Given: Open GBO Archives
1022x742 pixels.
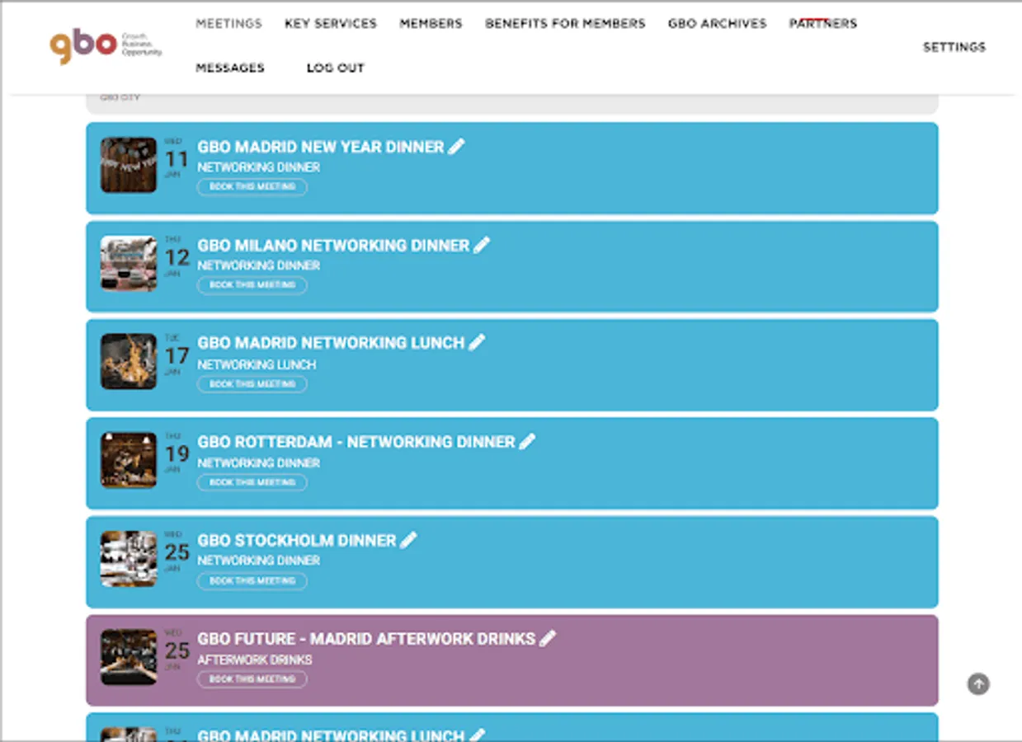Looking at the screenshot, I should click(717, 23).
